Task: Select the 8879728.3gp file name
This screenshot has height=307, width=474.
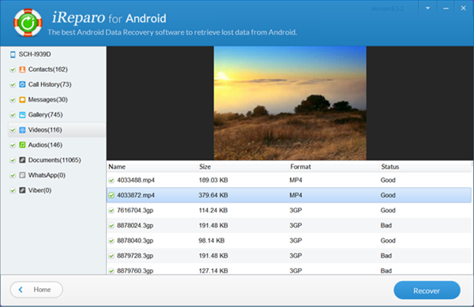Action: [135, 256]
